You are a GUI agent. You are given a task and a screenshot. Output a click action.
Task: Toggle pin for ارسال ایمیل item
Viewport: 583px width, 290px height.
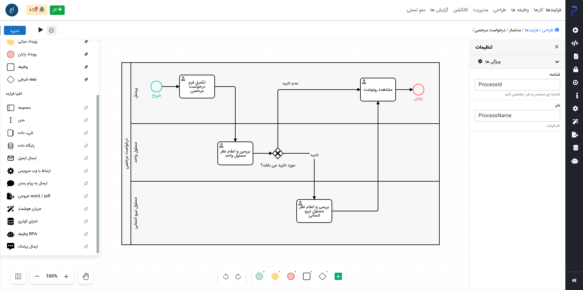86,158
